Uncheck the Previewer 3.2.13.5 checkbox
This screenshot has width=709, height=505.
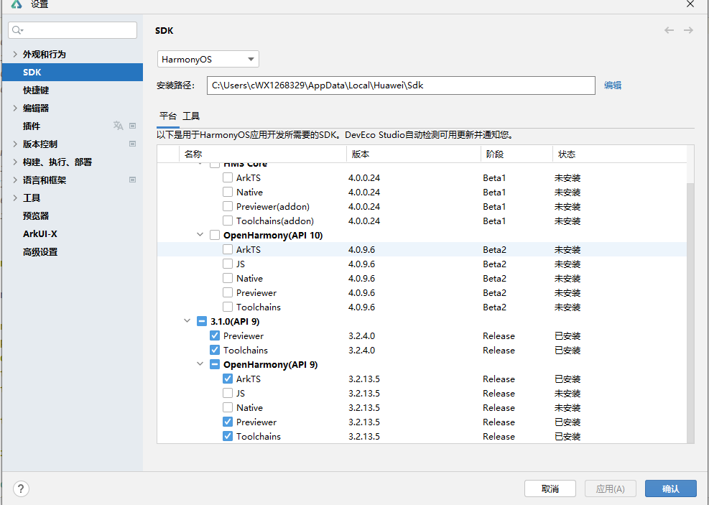pos(228,422)
